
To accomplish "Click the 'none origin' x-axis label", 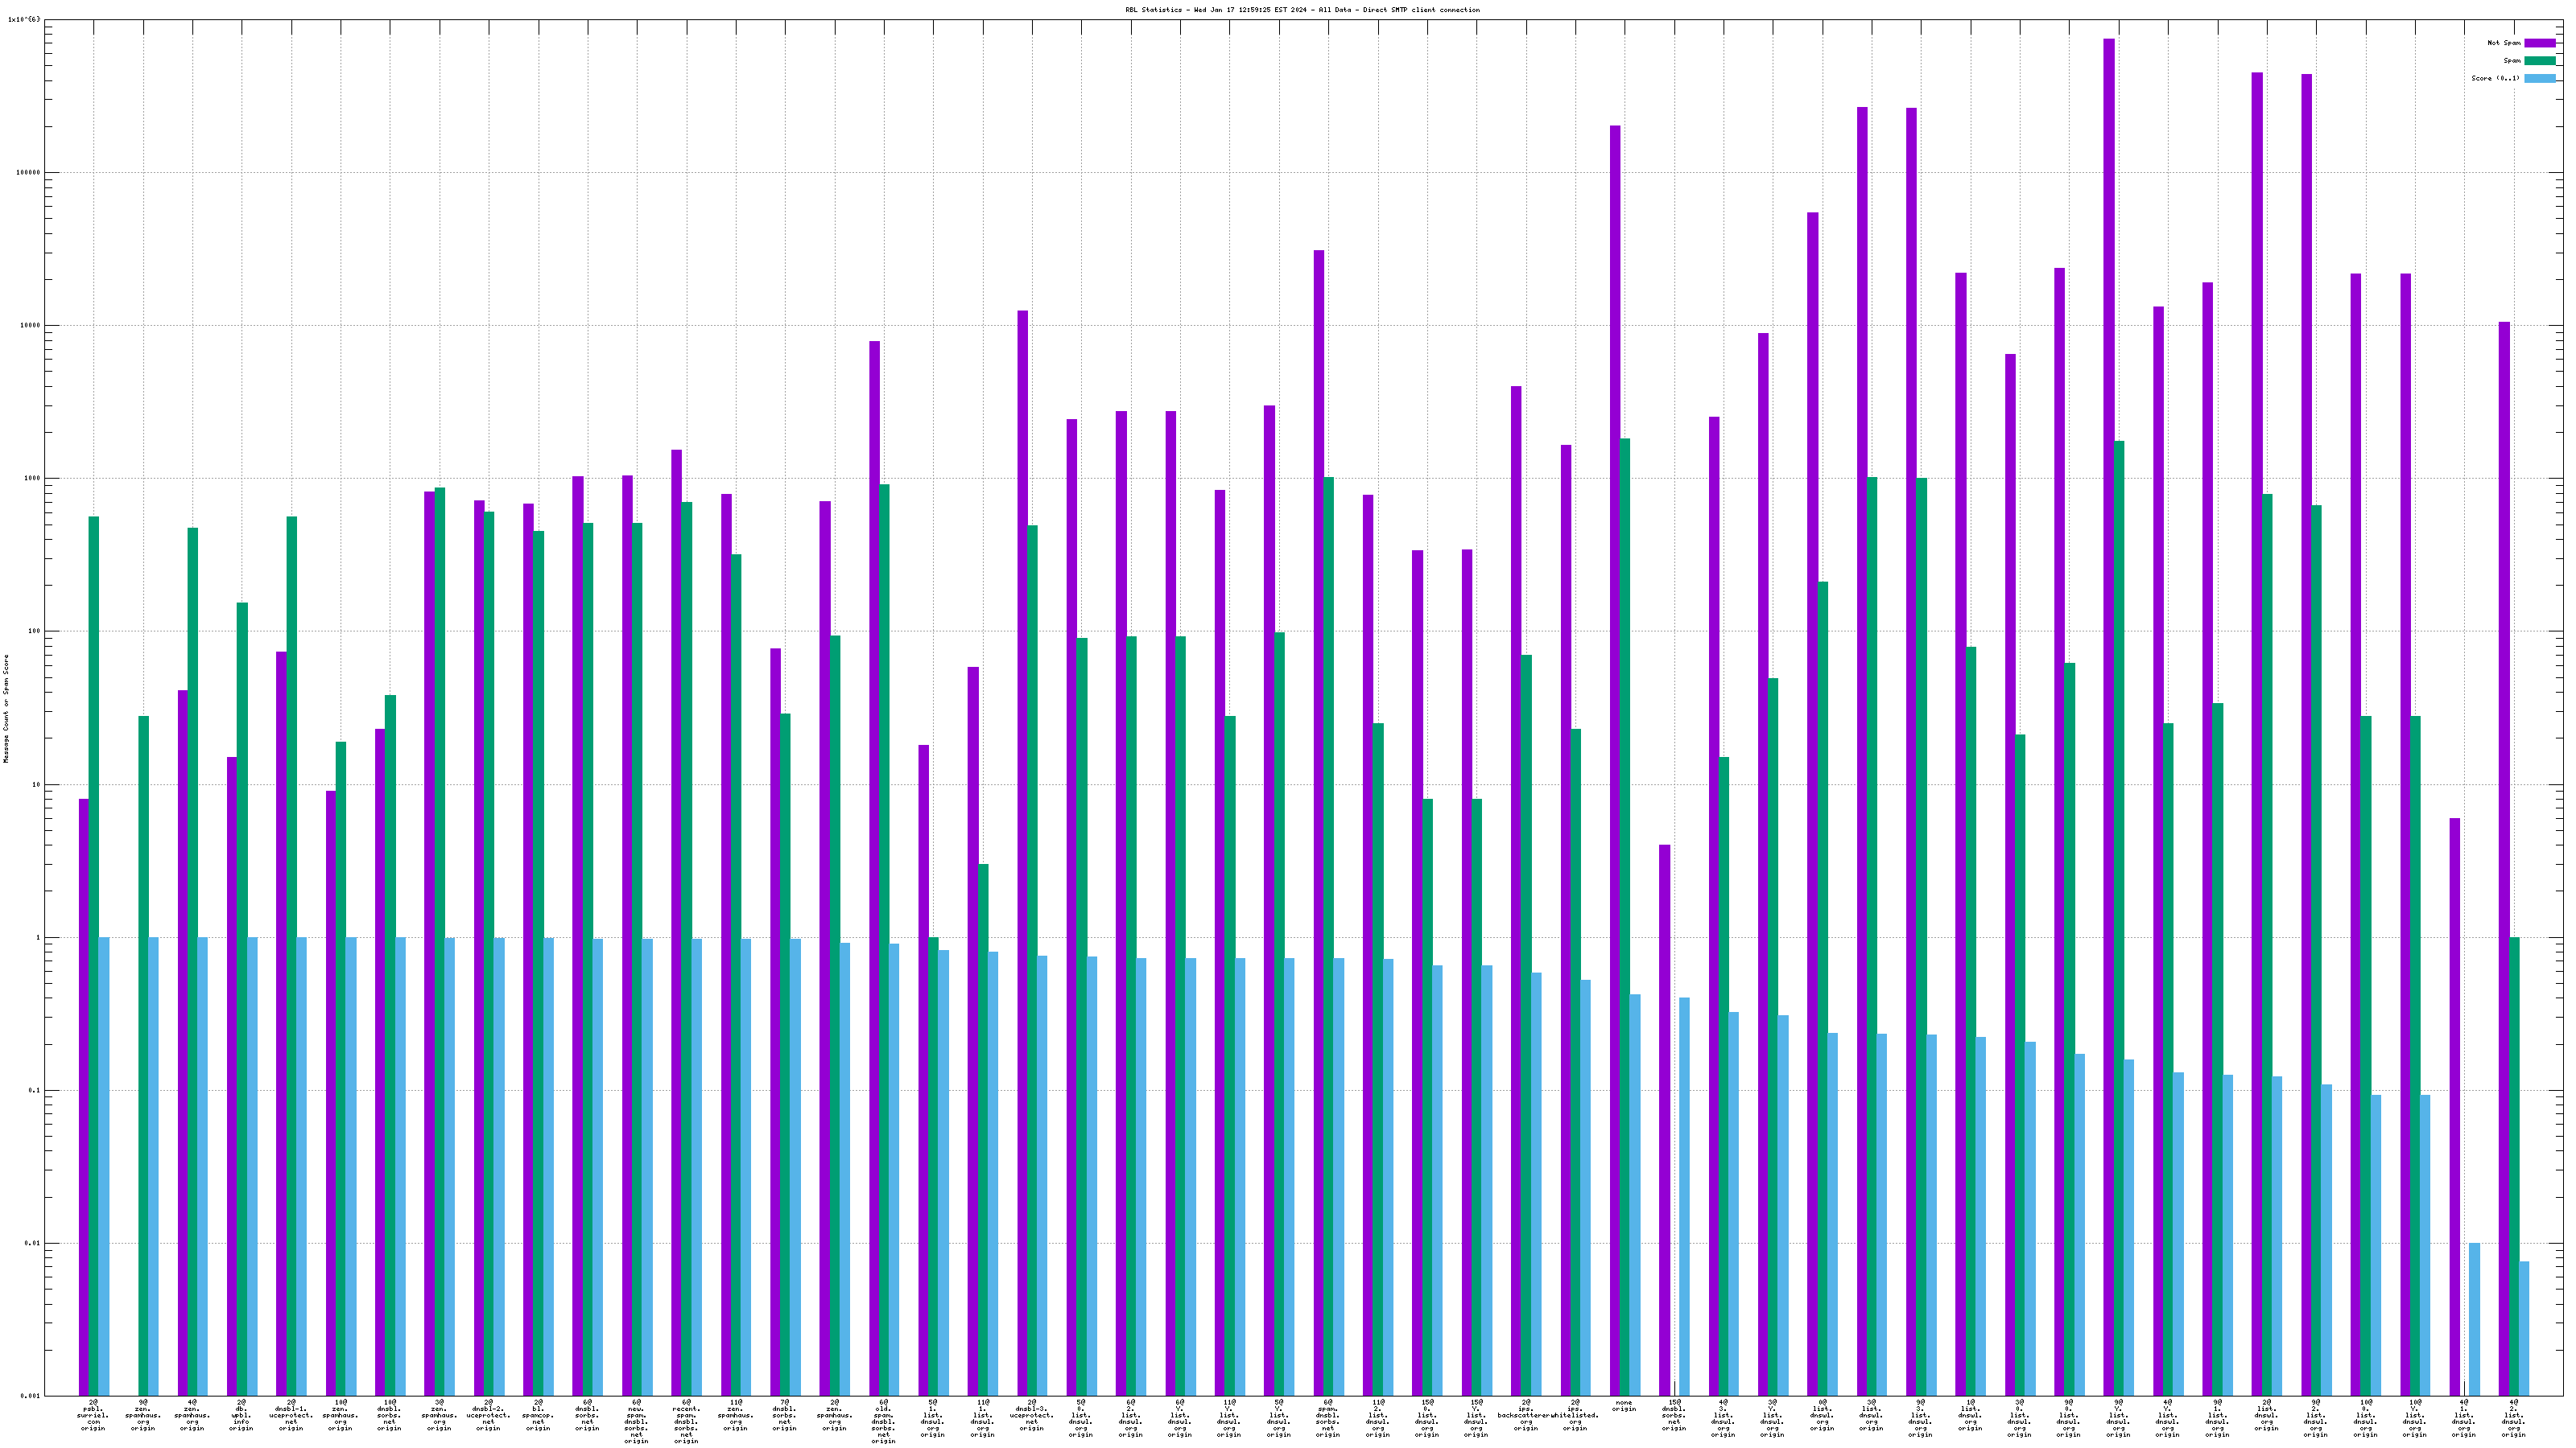I will 1623,1406.
